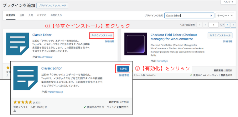Select the 検索結果 tab
Screen dimensions: 238x117
click(11, 15)
